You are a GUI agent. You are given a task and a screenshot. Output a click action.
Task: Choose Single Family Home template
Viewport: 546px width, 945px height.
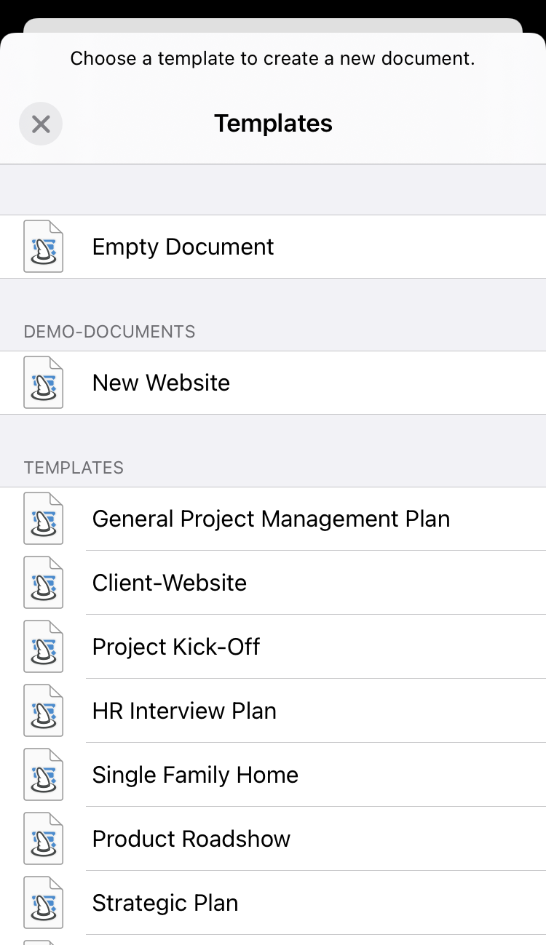[x=195, y=775]
